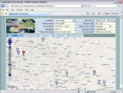Click the TraceSharing logo image

pos(21,26)
